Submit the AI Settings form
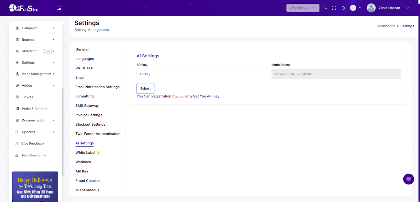The width and height of the screenshot is (420, 202). tap(145, 88)
